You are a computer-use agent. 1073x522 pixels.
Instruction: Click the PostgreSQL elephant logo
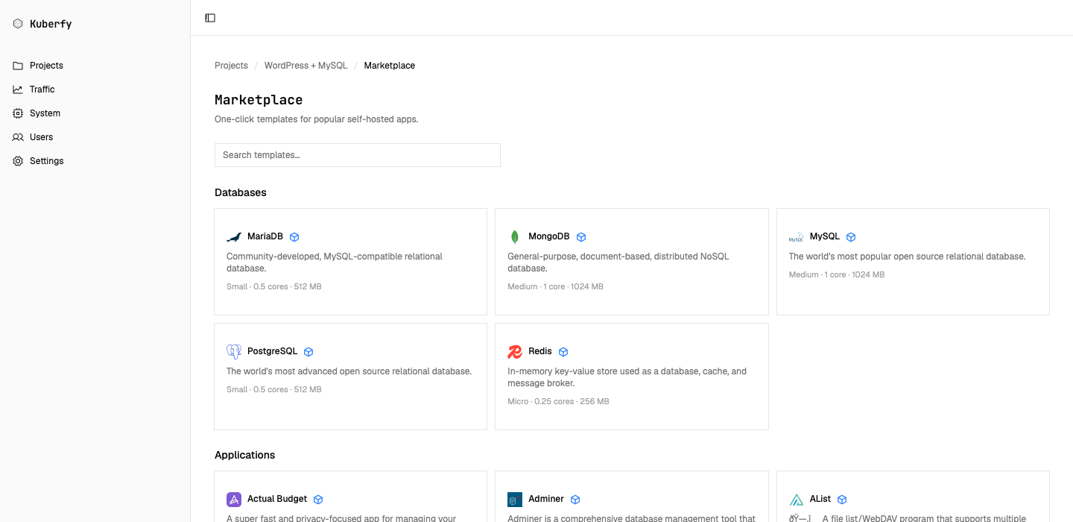(234, 352)
